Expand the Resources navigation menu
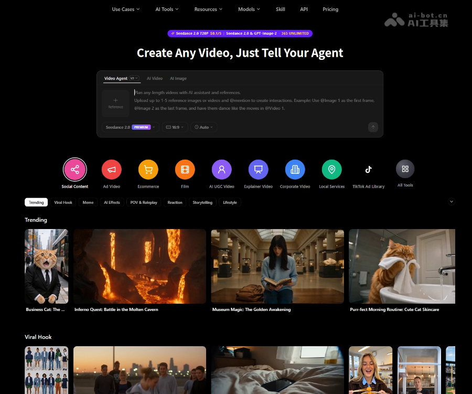Image resolution: width=472 pixels, height=394 pixels. (208, 9)
